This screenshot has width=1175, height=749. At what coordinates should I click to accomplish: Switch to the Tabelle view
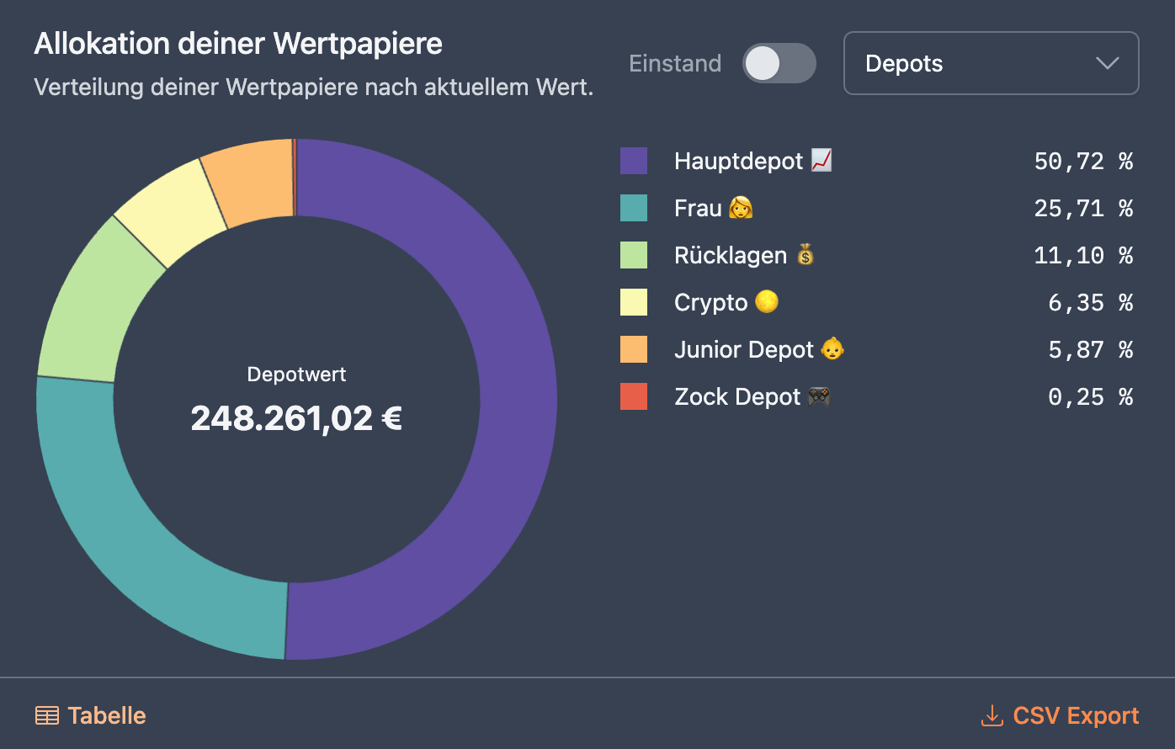(x=106, y=714)
